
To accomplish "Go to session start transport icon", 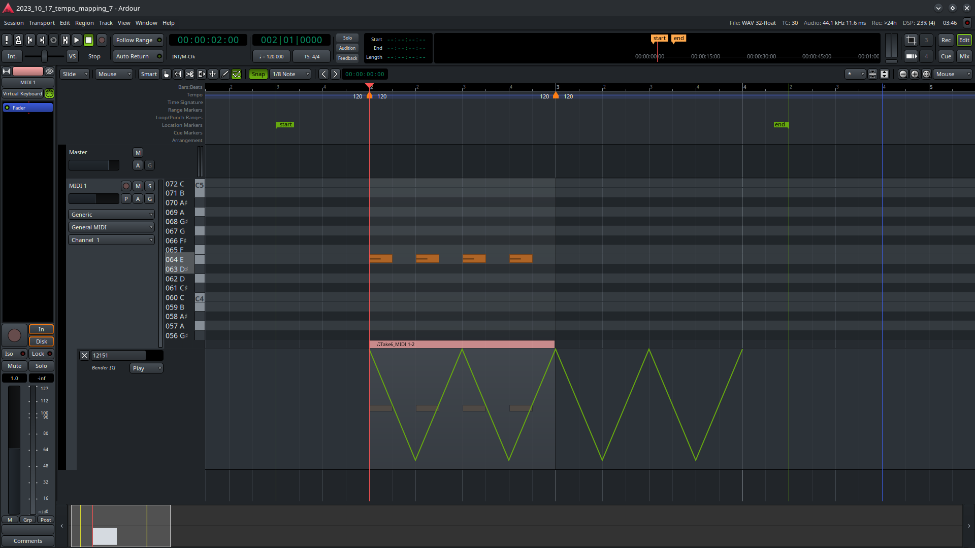I will (30, 40).
